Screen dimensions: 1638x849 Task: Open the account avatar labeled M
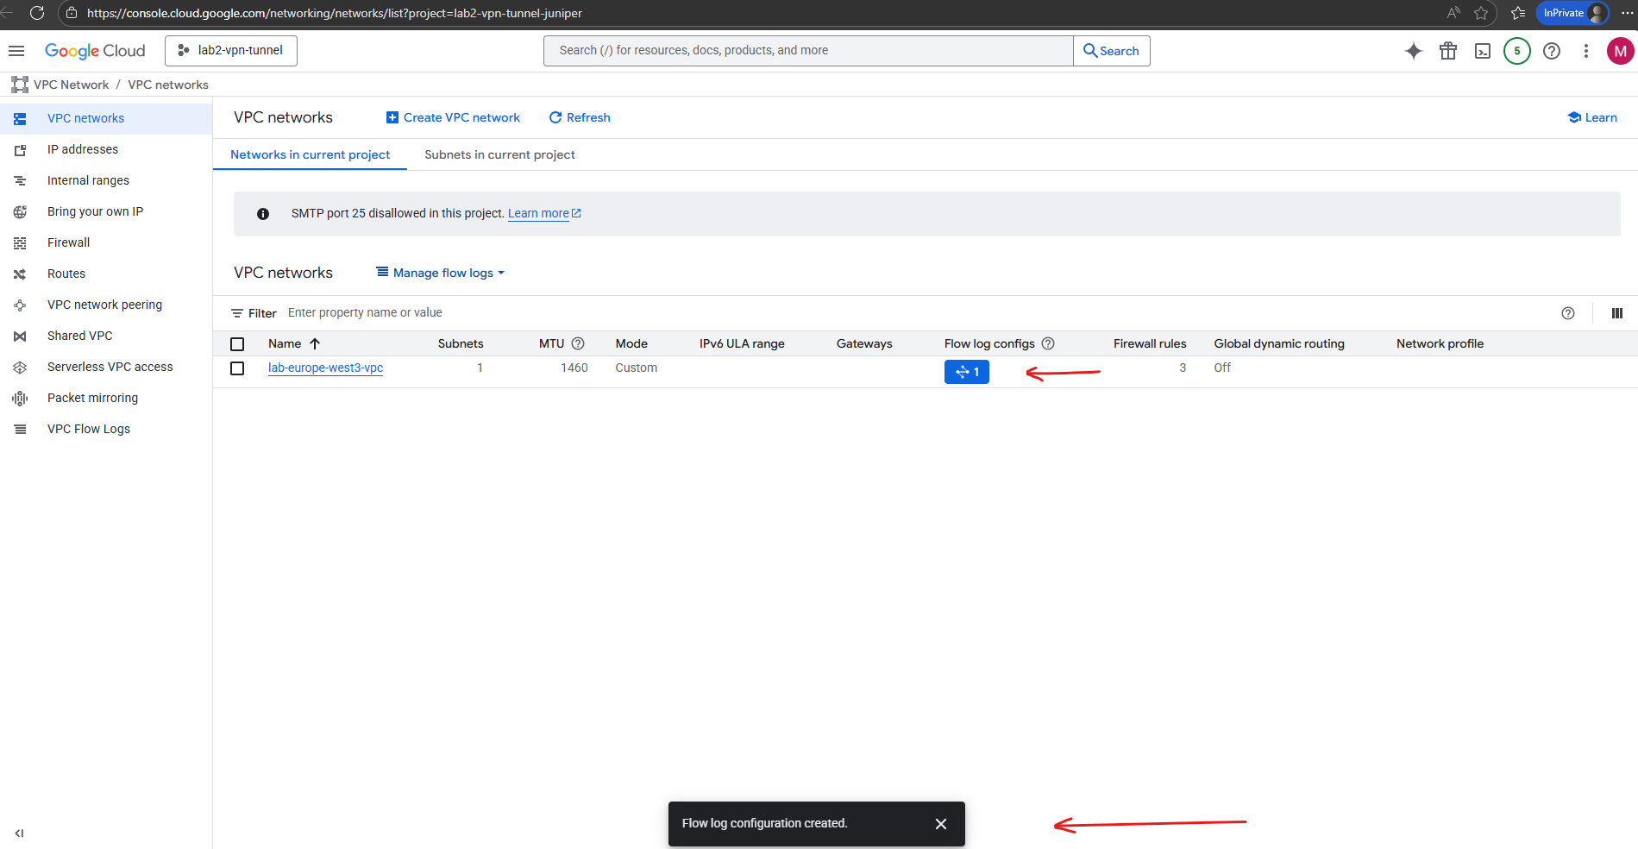[1620, 51]
